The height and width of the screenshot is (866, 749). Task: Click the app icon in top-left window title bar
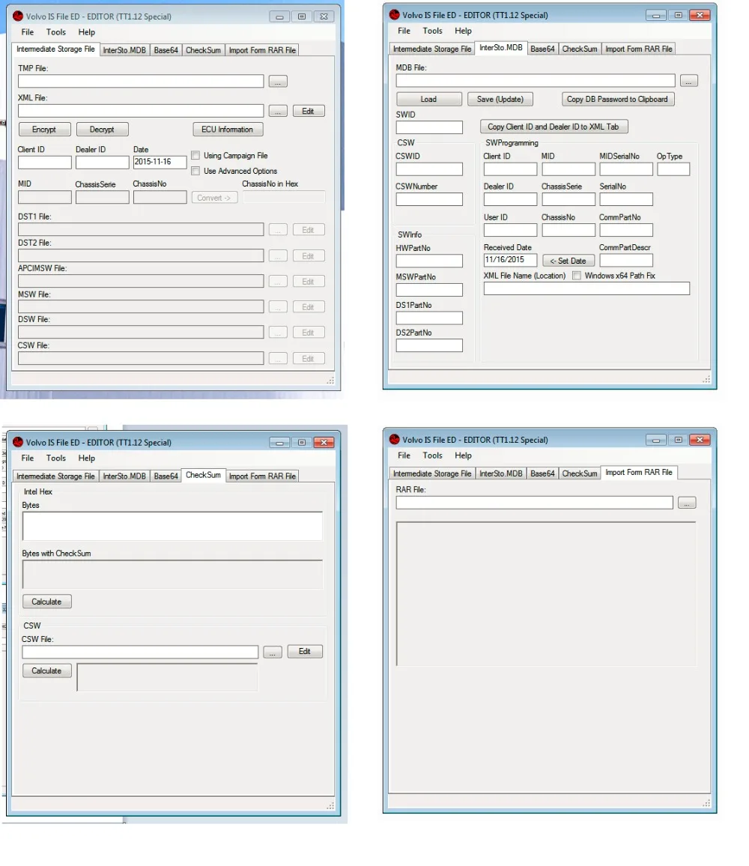point(18,16)
